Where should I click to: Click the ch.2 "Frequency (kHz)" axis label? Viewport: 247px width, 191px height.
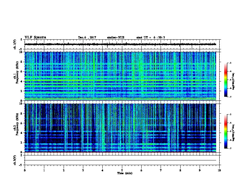pos(17,124)
